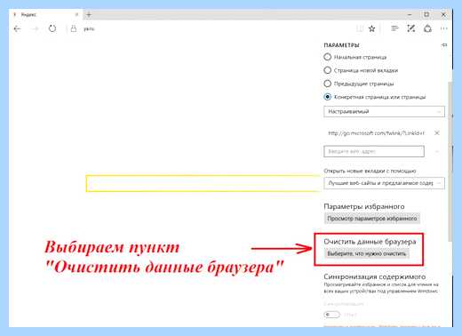The height and width of the screenshot is (336, 462).
Task: Toggle the Синхронизация switch
Action: click(331, 315)
